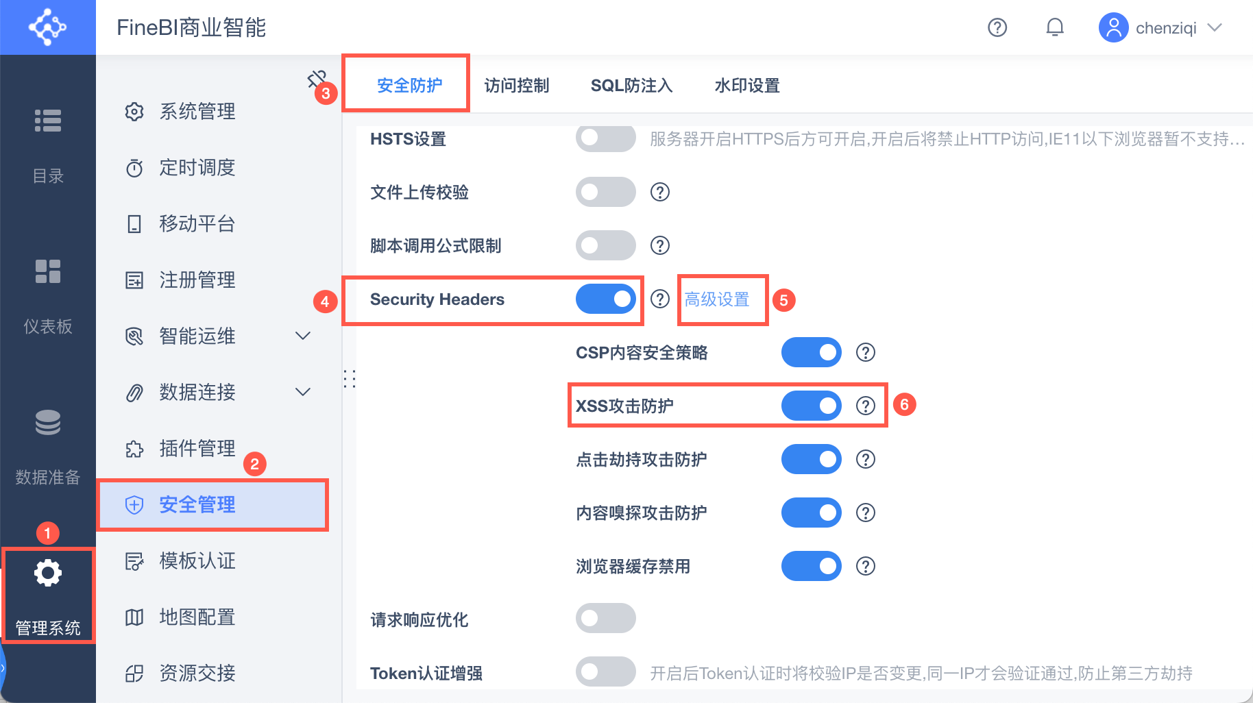Switch to the SQL防注入 tab

631,86
